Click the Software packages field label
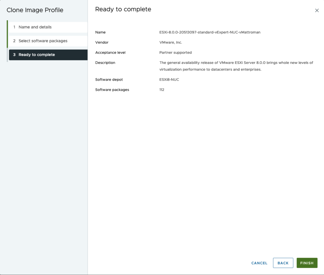Image resolution: width=324 pixels, height=275 pixels. [x=112, y=90]
